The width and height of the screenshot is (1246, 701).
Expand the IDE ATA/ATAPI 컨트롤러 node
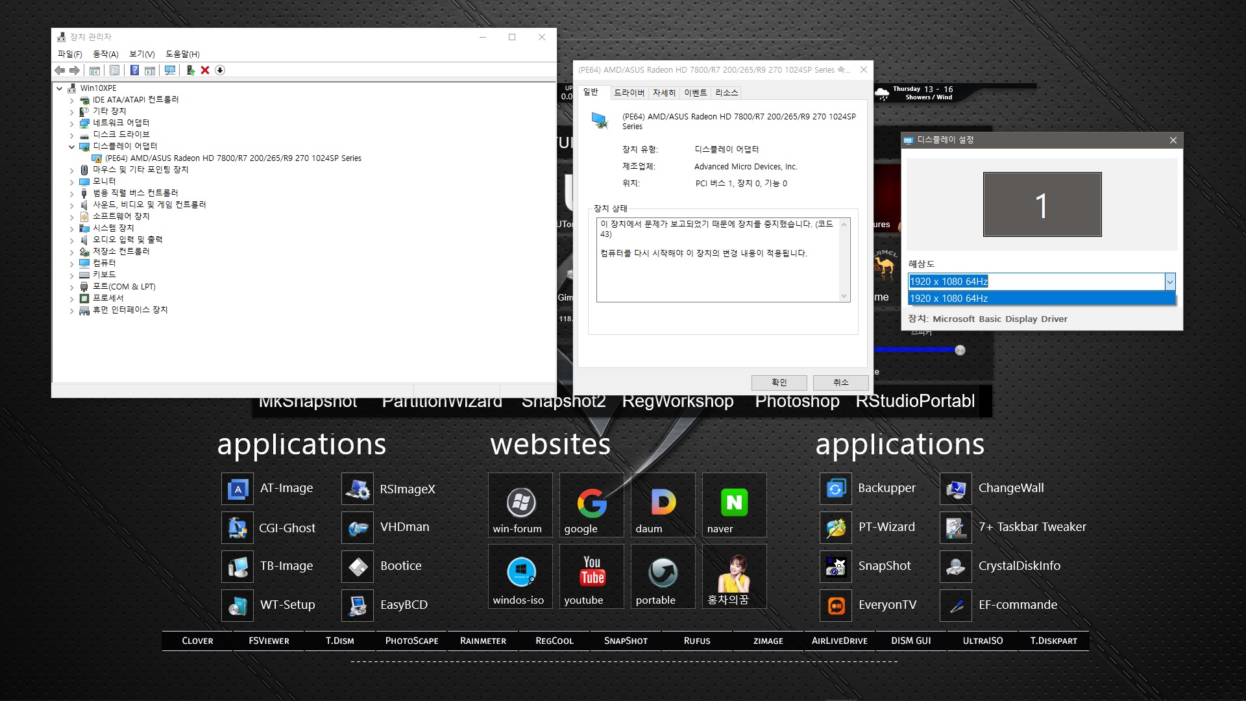point(71,101)
